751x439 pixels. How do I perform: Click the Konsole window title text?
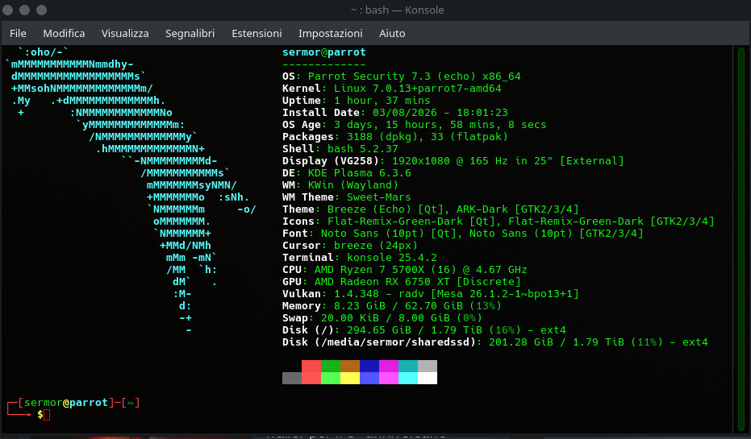coord(397,10)
